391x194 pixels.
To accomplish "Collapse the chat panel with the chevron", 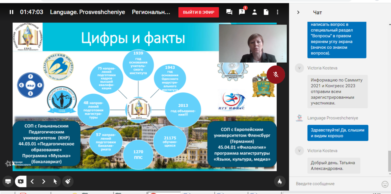I will pos(298,12).
